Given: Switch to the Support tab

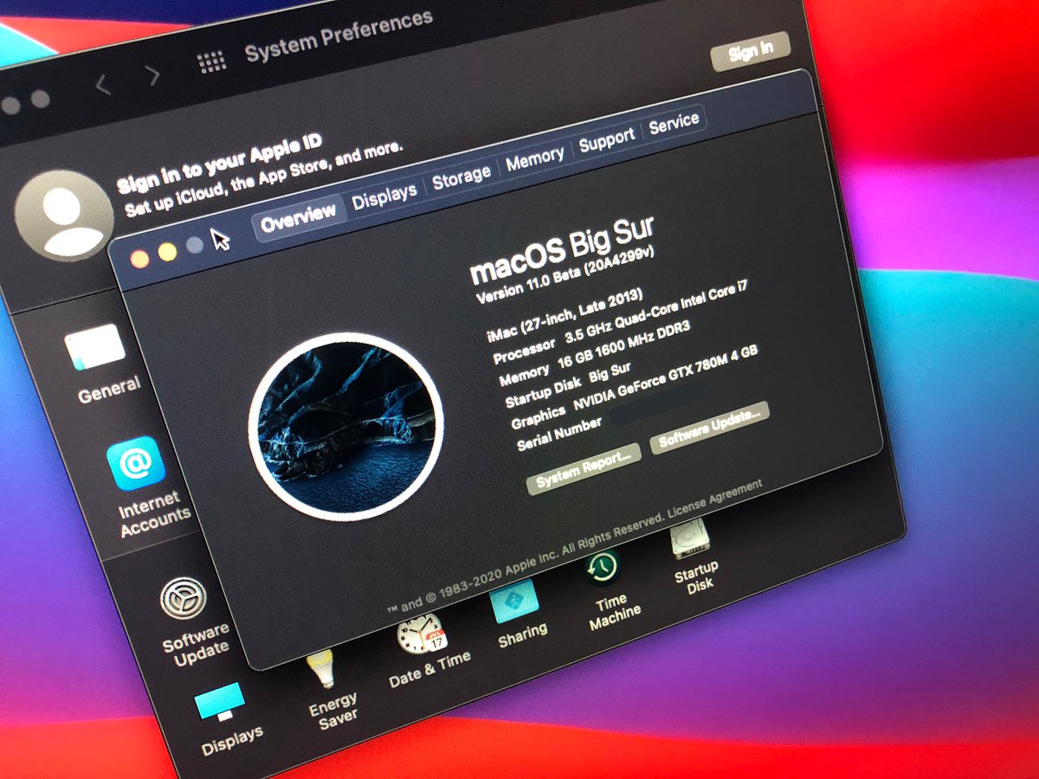Looking at the screenshot, I should tap(606, 139).
